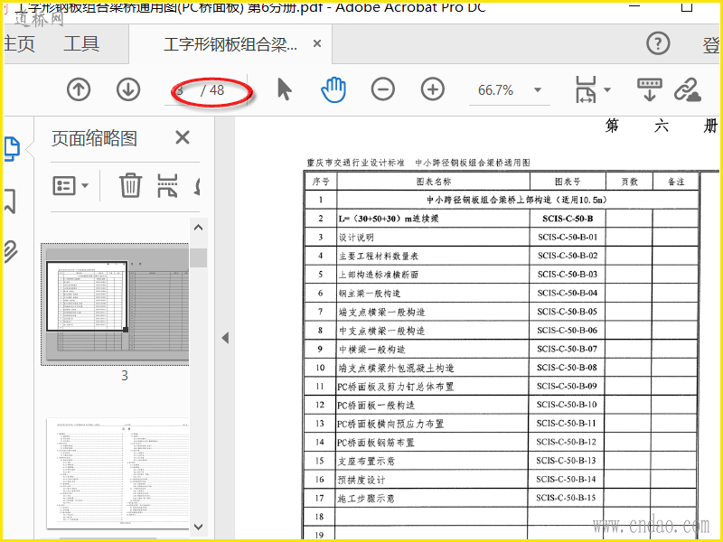Delete selected page with trash icon
This screenshot has width=723, height=542.
(130, 185)
